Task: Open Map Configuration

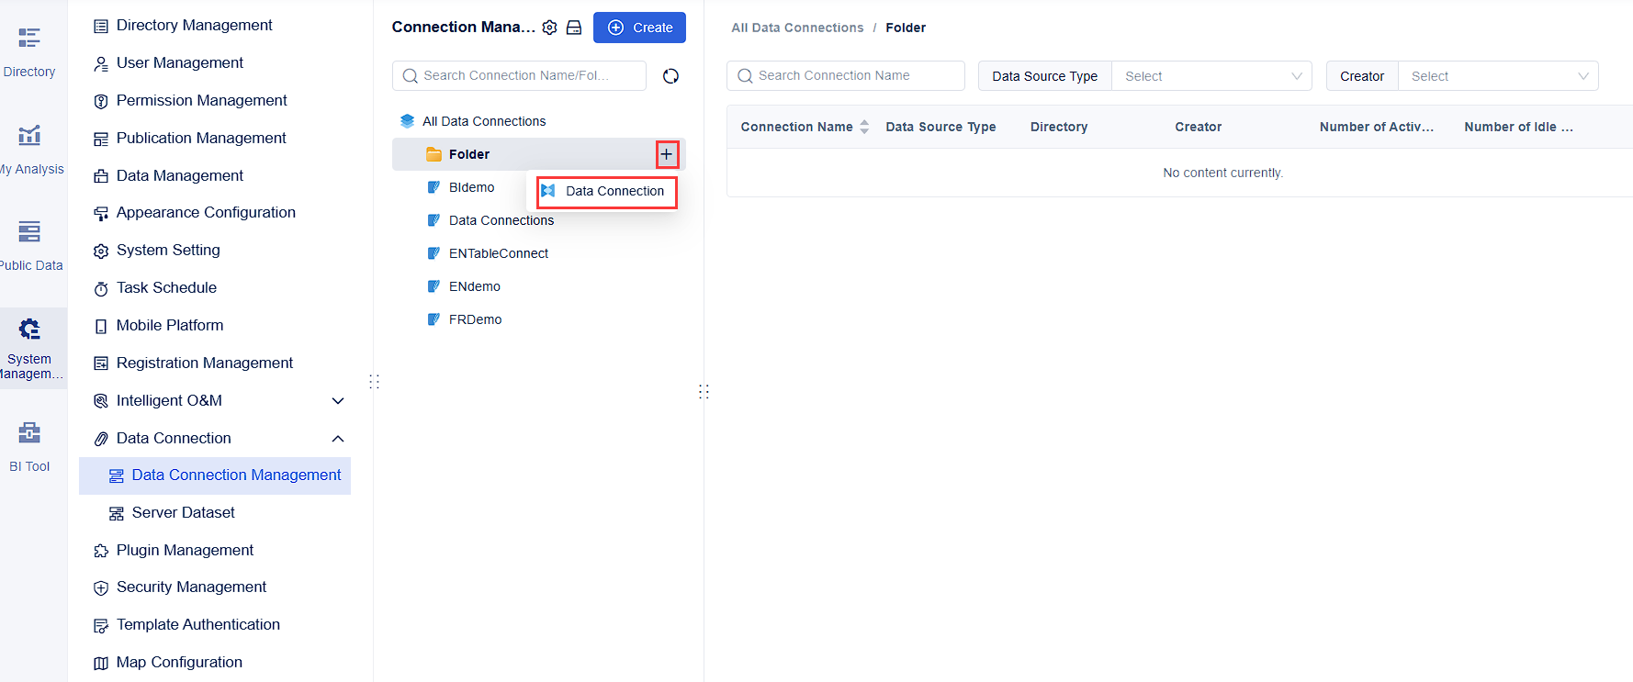Action: [179, 663]
